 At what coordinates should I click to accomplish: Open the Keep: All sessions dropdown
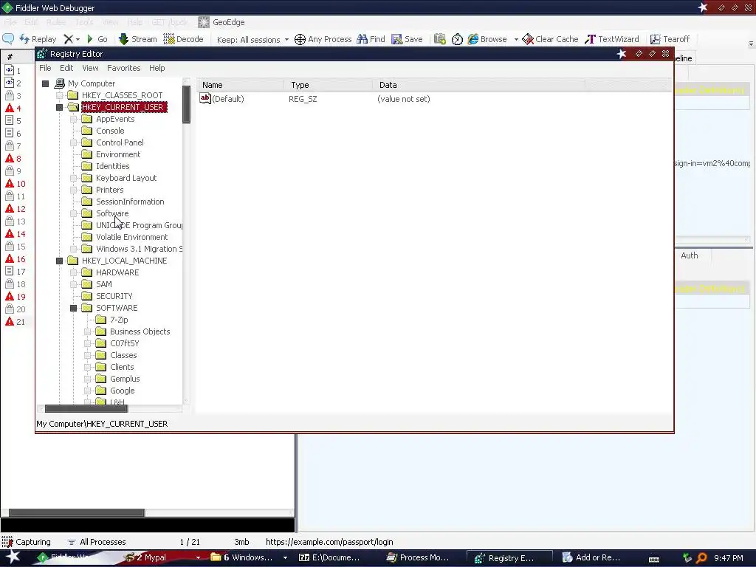pos(252,40)
